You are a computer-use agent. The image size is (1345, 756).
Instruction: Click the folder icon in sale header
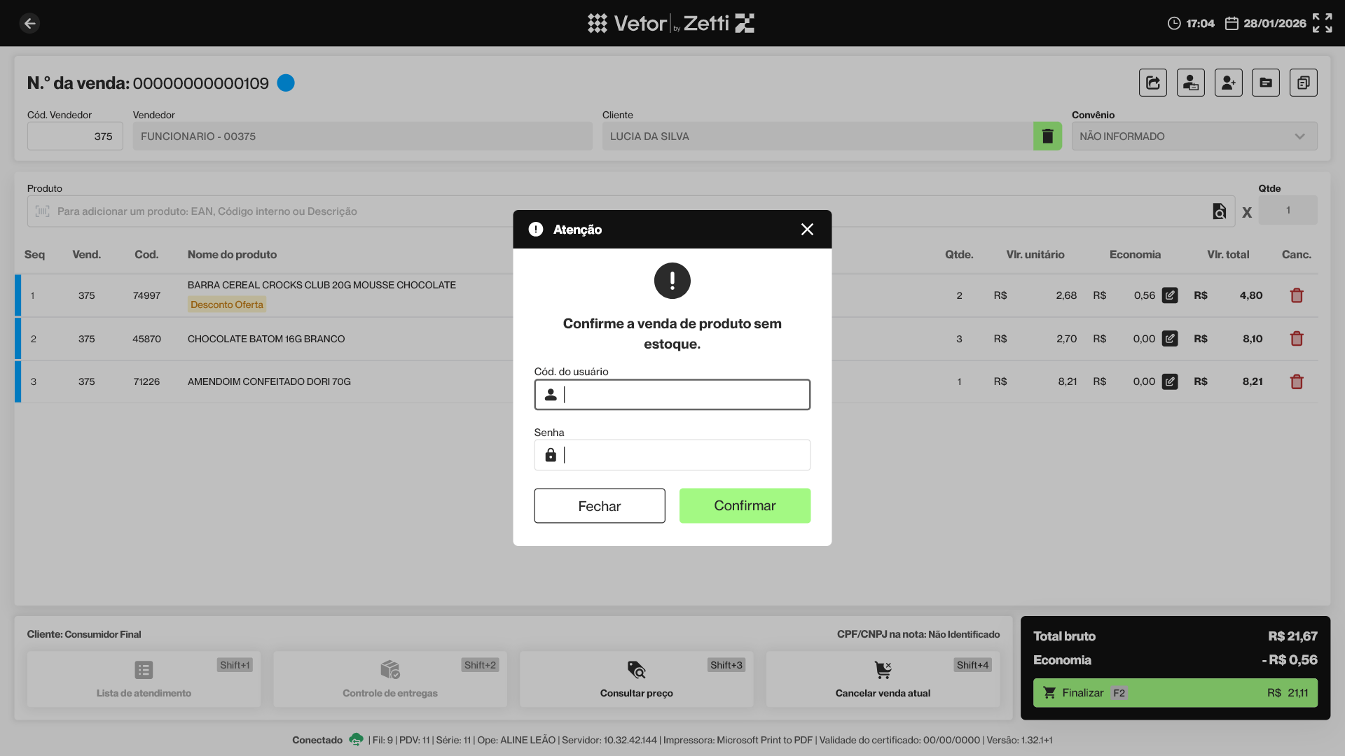[x=1265, y=83]
